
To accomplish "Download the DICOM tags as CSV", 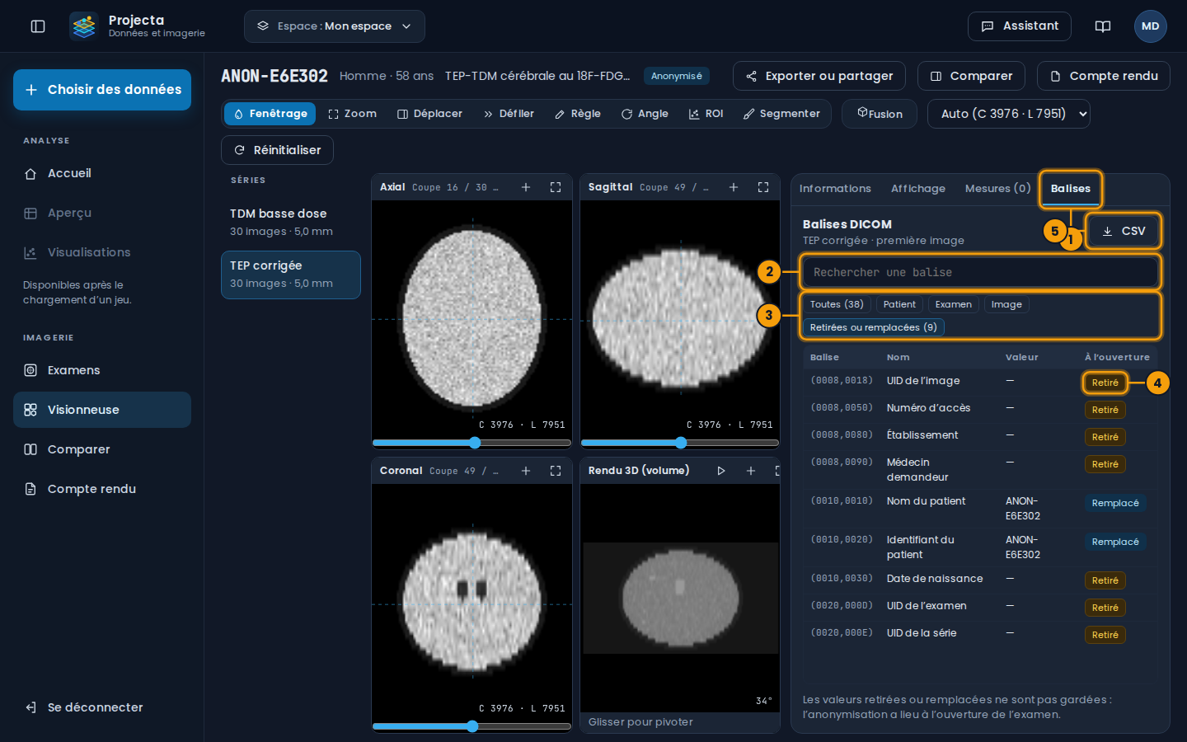I will point(1124,231).
